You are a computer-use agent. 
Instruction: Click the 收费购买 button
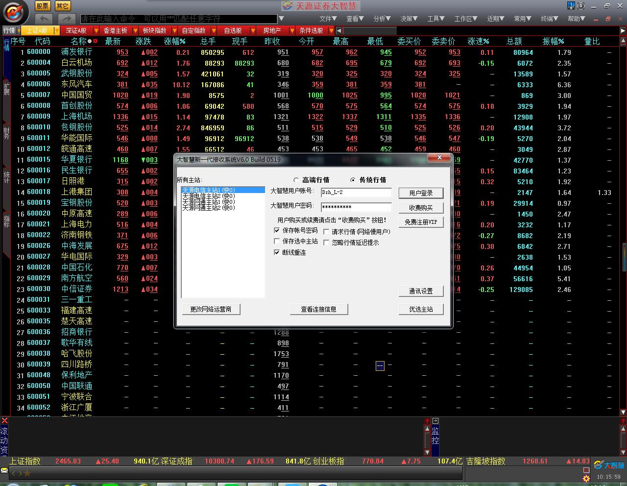click(421, 208)
